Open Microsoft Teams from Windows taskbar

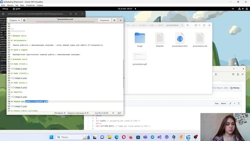[x=145, y=137]
